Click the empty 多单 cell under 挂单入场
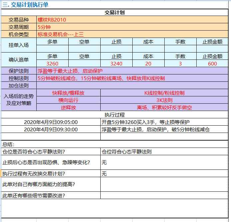The image size is (231, 222). point(52,49)
